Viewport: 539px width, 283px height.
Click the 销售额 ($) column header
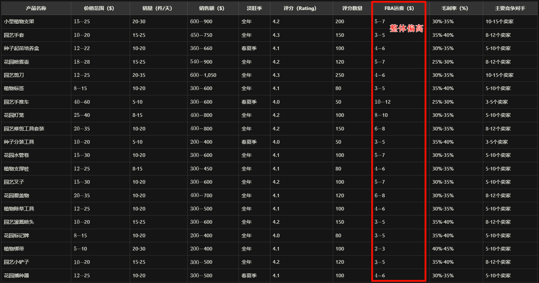[213, 8]
